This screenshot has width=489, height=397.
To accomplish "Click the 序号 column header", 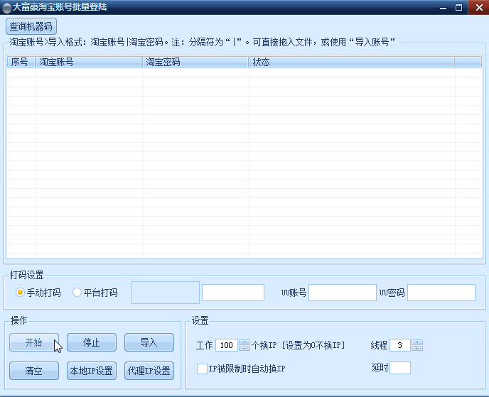I will [21, 62].
